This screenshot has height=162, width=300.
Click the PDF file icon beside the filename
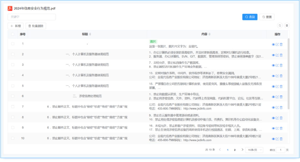click(10, 8)
